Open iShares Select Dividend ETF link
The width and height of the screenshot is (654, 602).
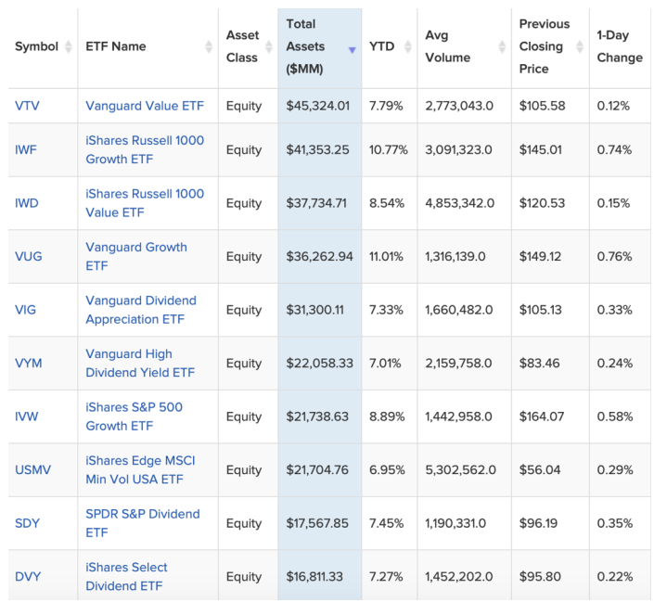[x=126, y=577]
